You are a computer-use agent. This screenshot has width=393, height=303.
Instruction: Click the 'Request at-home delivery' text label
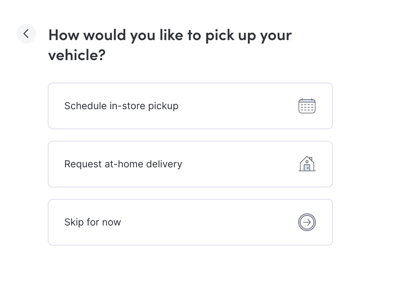(x=123, y=164)
